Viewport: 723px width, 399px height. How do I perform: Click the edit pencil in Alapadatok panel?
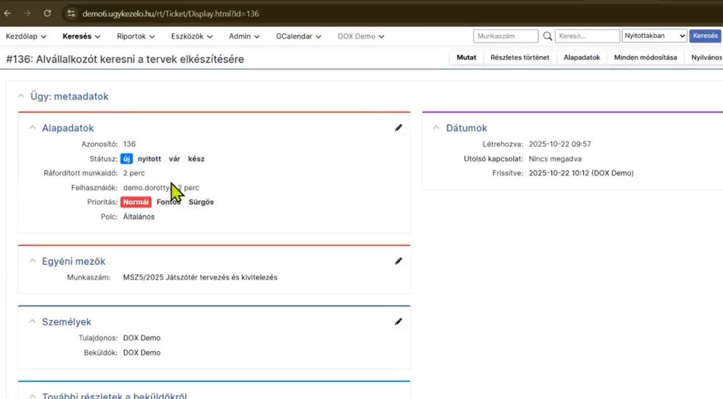pos(398,128)
